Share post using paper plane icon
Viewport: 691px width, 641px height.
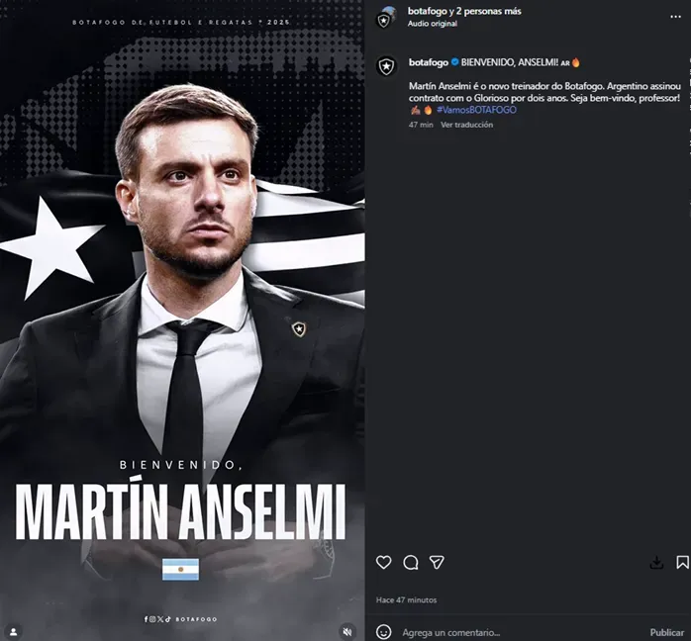(x=437, y=562)
